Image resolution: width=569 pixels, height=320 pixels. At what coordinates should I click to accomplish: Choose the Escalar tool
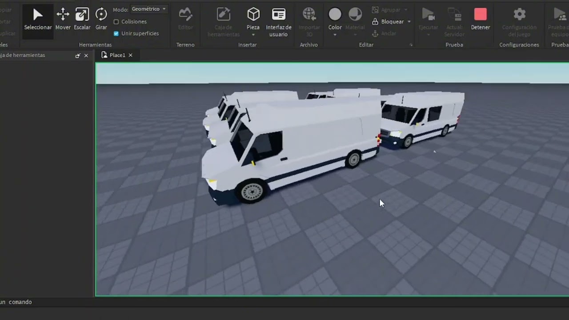point(82,20)
